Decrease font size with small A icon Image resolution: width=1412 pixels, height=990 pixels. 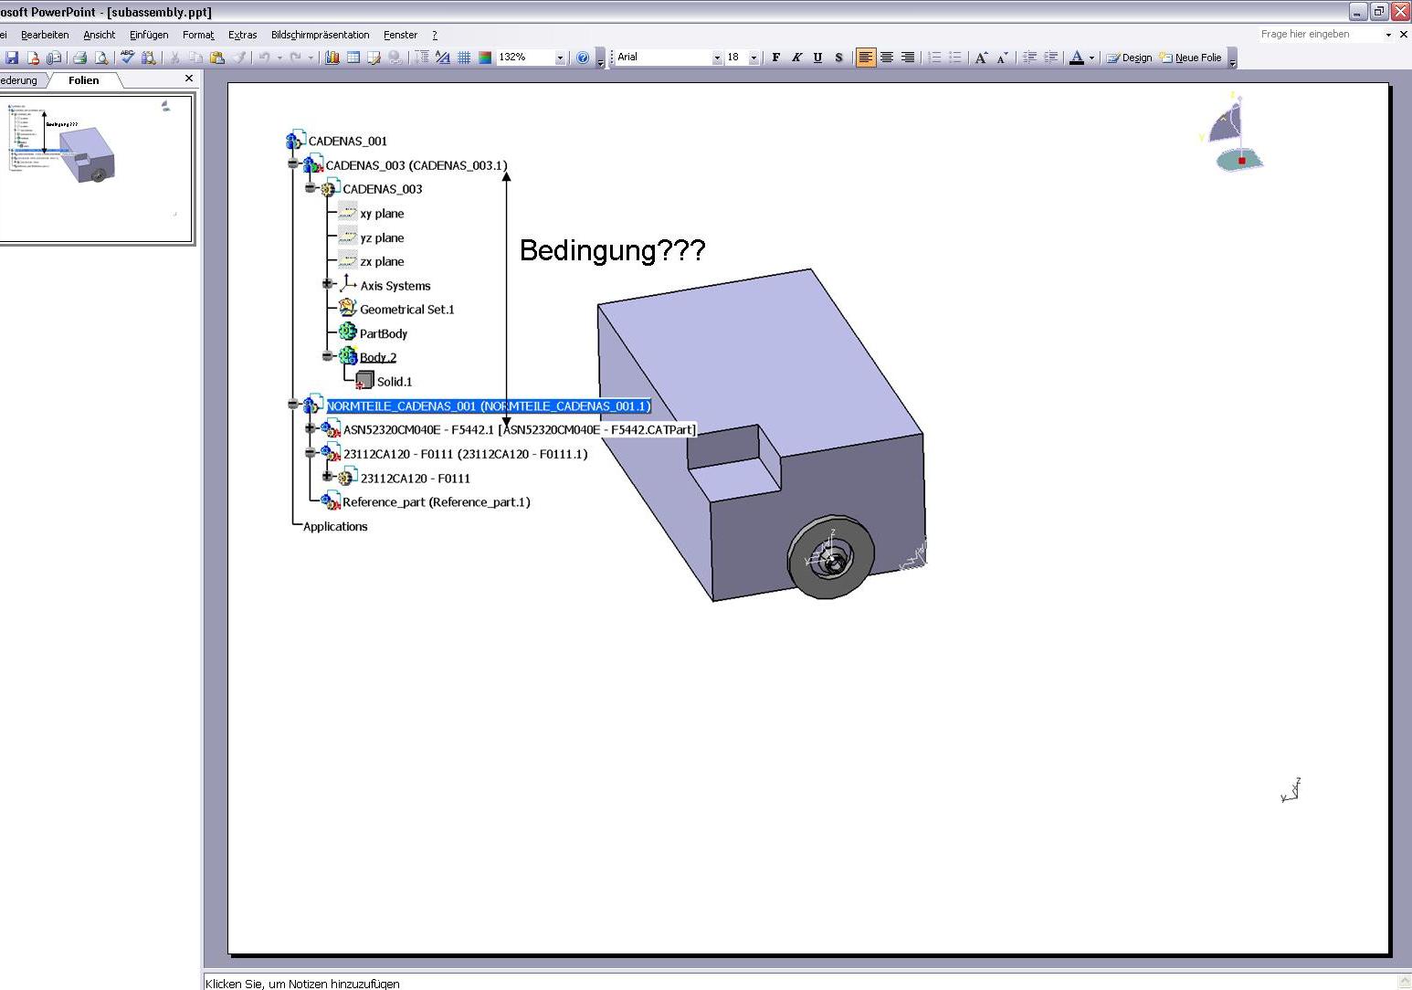click(x=1002, y=58)
